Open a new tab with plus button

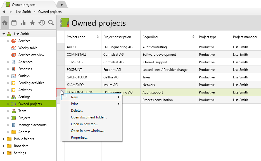point(61,5)
